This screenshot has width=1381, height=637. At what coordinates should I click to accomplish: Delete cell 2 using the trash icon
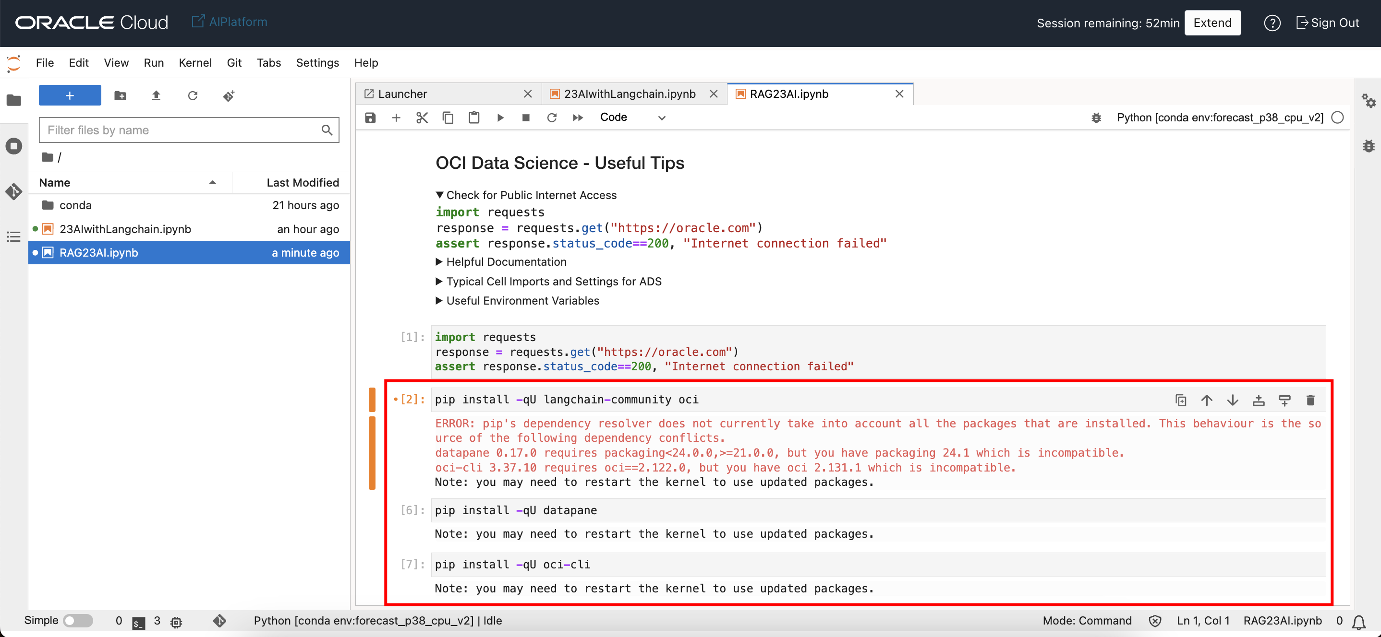tap(1310, 400)
